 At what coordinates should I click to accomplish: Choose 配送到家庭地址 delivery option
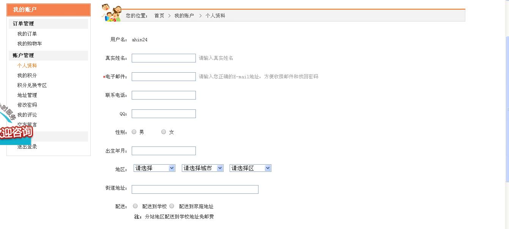coord(172,206)
